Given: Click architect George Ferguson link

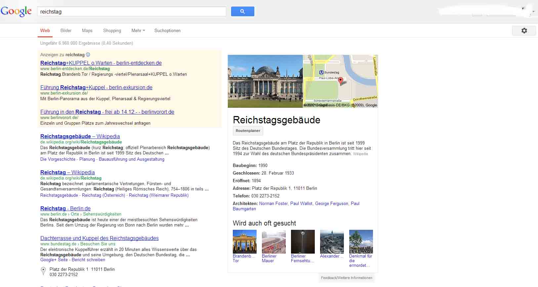Looking at the screenshot, I should tap(332, 203).
